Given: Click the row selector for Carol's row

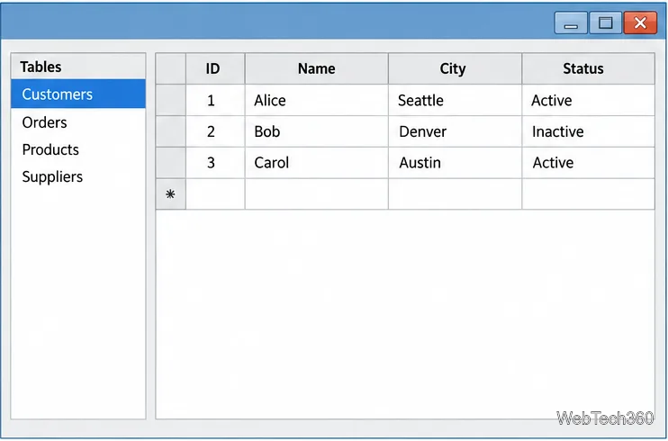Looking at the screenshot, I should (171, 163).
